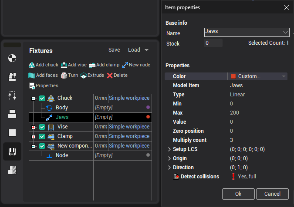Click the Stock input field
This screenshot has width=294, height=207.
coord(213,43)
